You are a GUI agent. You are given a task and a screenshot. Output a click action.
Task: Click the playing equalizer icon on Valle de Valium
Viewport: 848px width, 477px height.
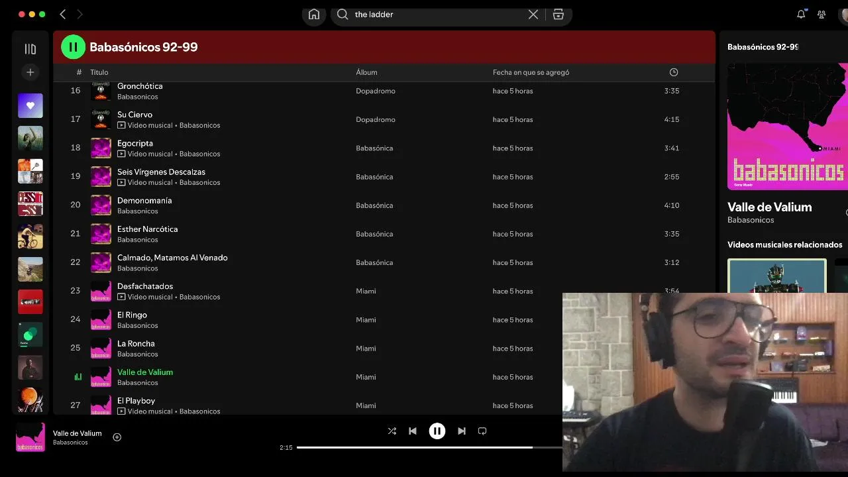[78, 377]
